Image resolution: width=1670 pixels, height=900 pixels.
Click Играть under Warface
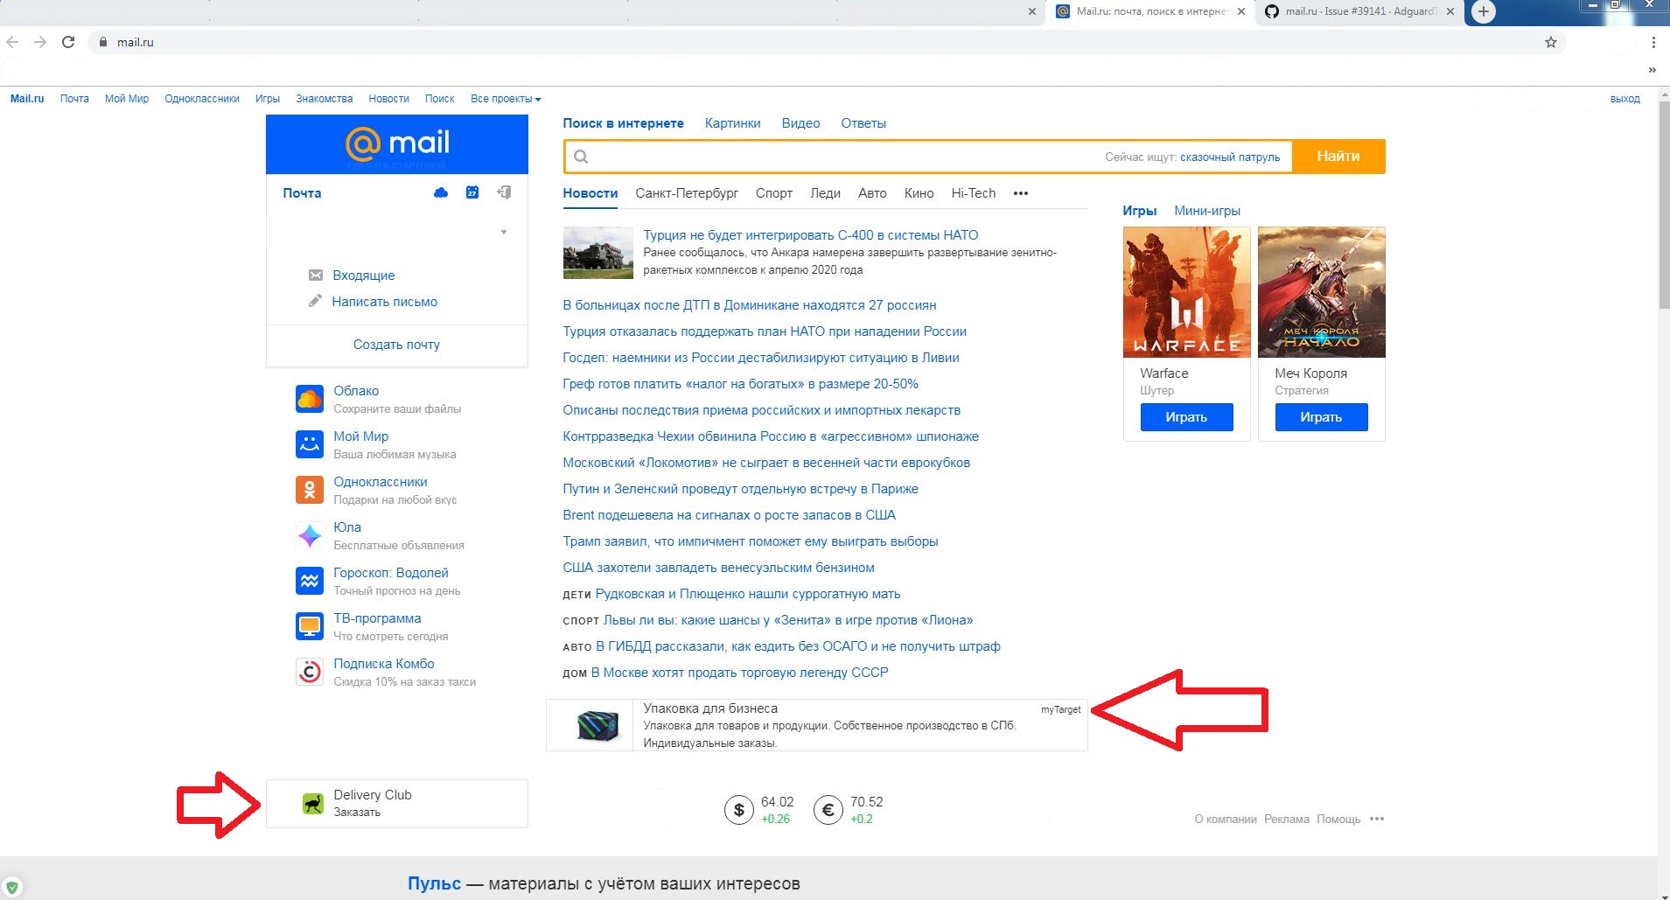(x=1186, y=417)
